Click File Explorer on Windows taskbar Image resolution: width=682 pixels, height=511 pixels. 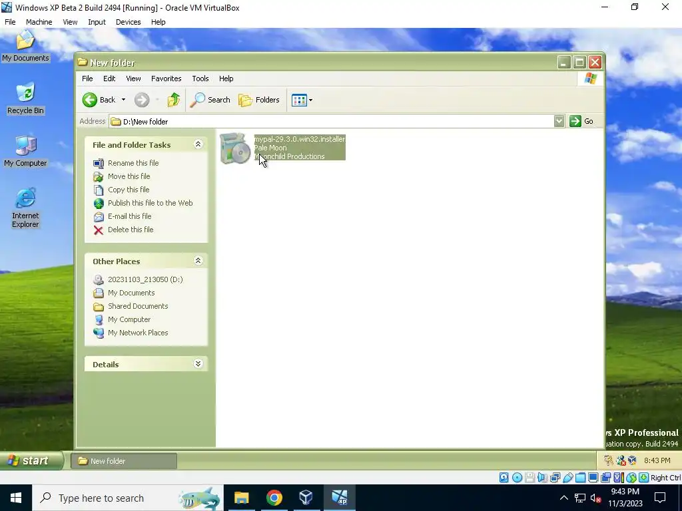click(x=241, y=498)
